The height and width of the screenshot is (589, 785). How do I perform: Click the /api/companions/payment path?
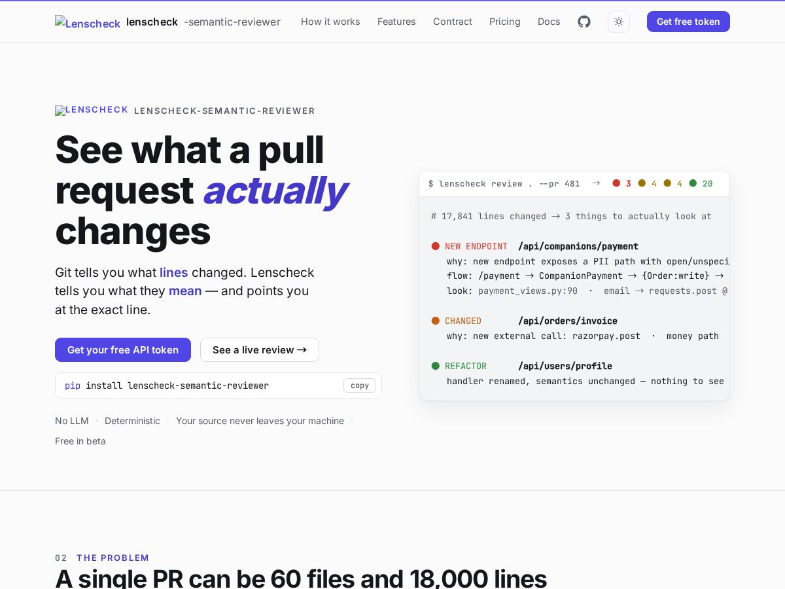coord(578,247)
